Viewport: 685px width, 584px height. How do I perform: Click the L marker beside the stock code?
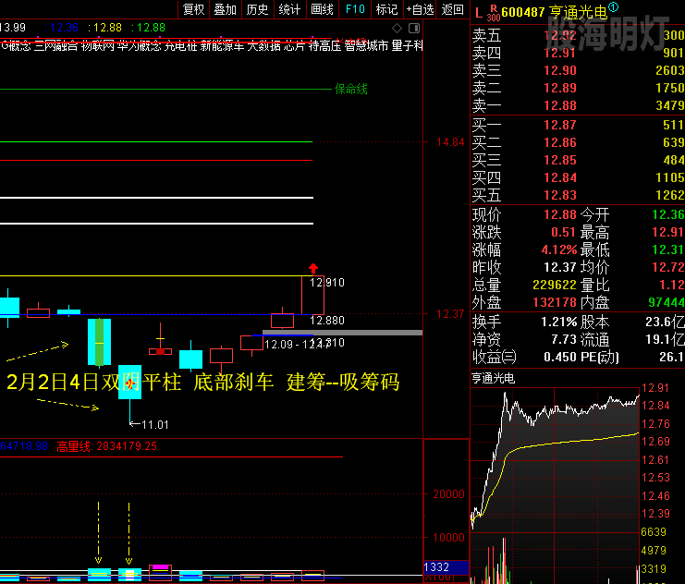(x=479, y=13)
